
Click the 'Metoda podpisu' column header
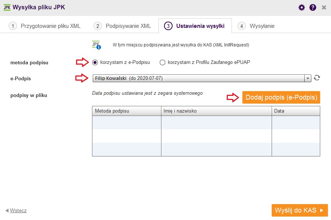[x=127, y=111]
